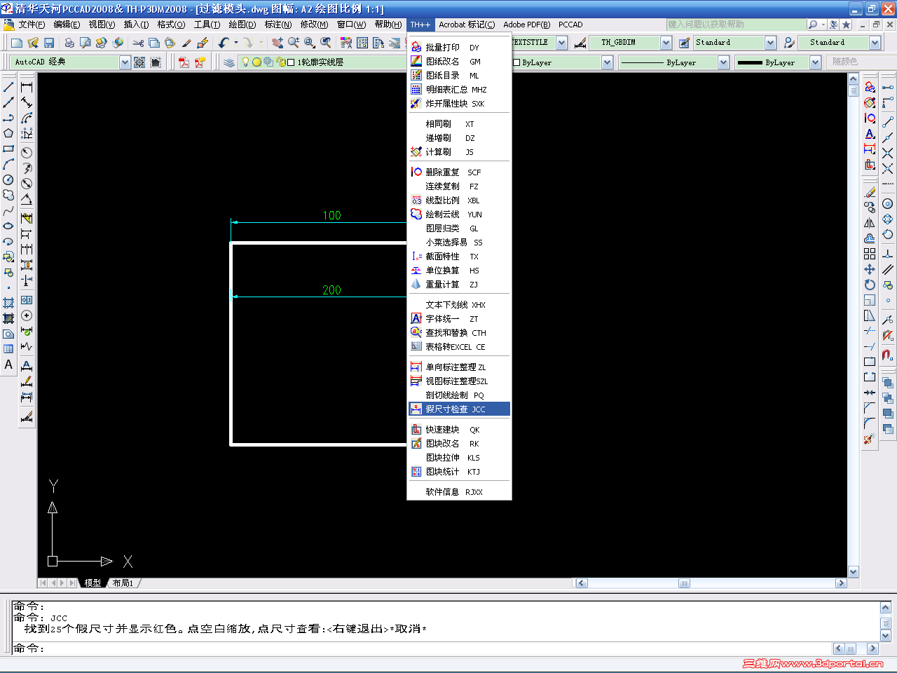Expand the Standard table style dropdown

770,43
